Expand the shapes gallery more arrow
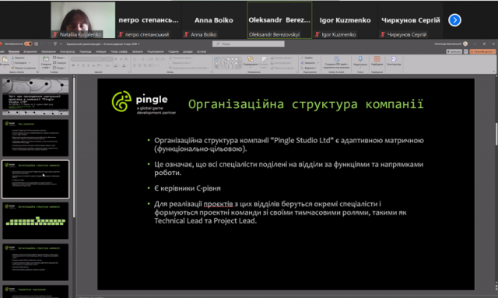This screenshot has width=498, height=298. [240, 67]
